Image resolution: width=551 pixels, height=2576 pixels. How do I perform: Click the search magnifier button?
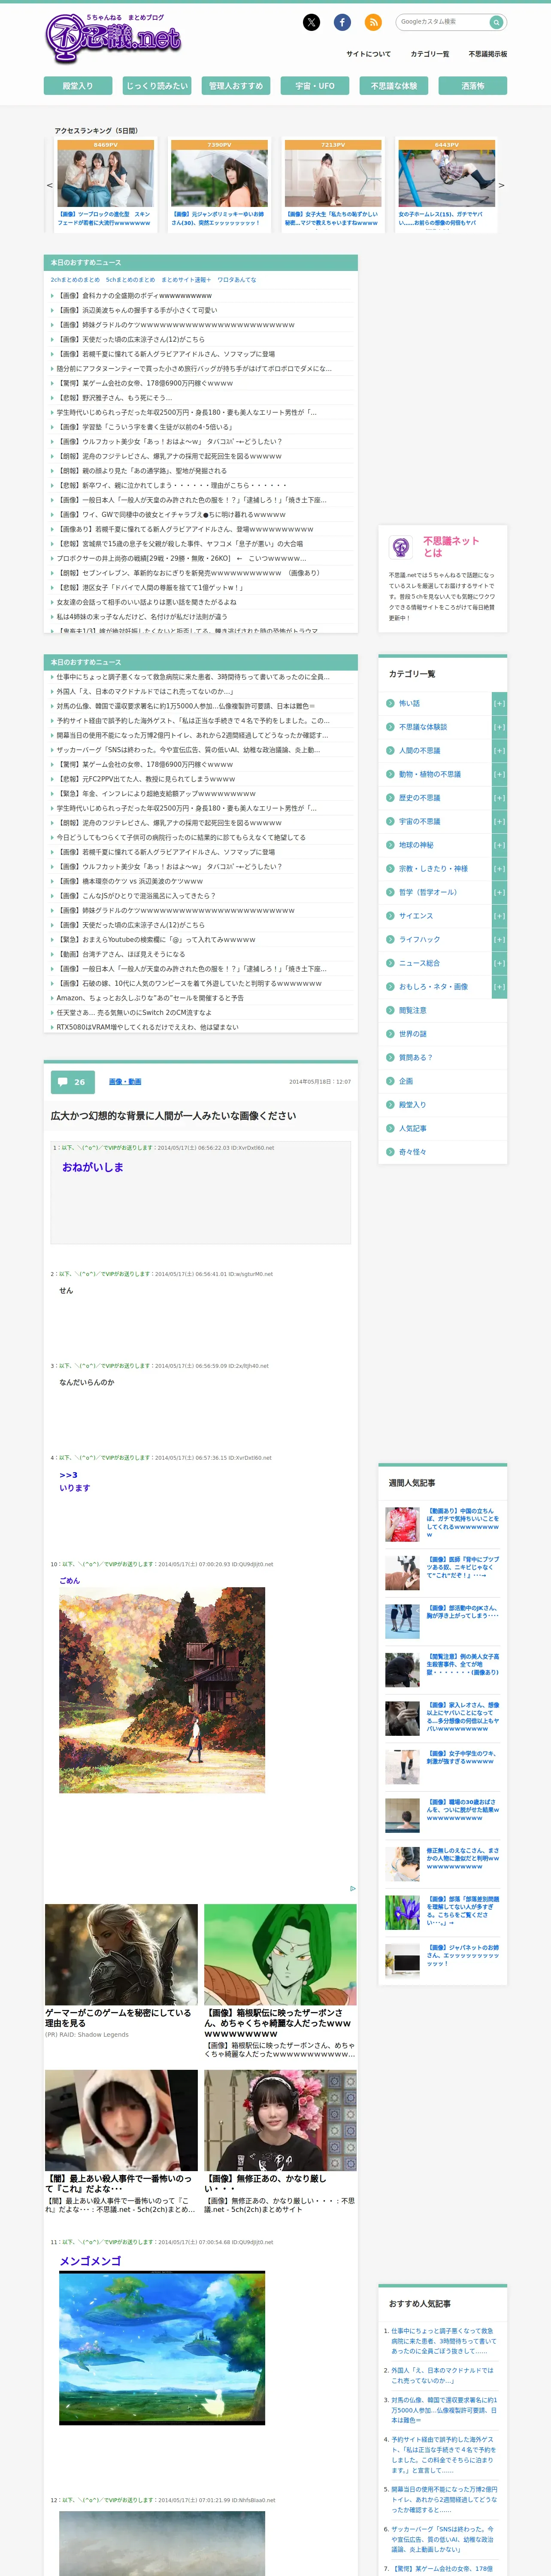(495, 22)
